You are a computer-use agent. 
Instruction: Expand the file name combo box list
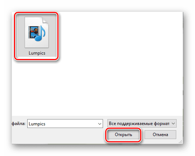[x=99, y=124]
